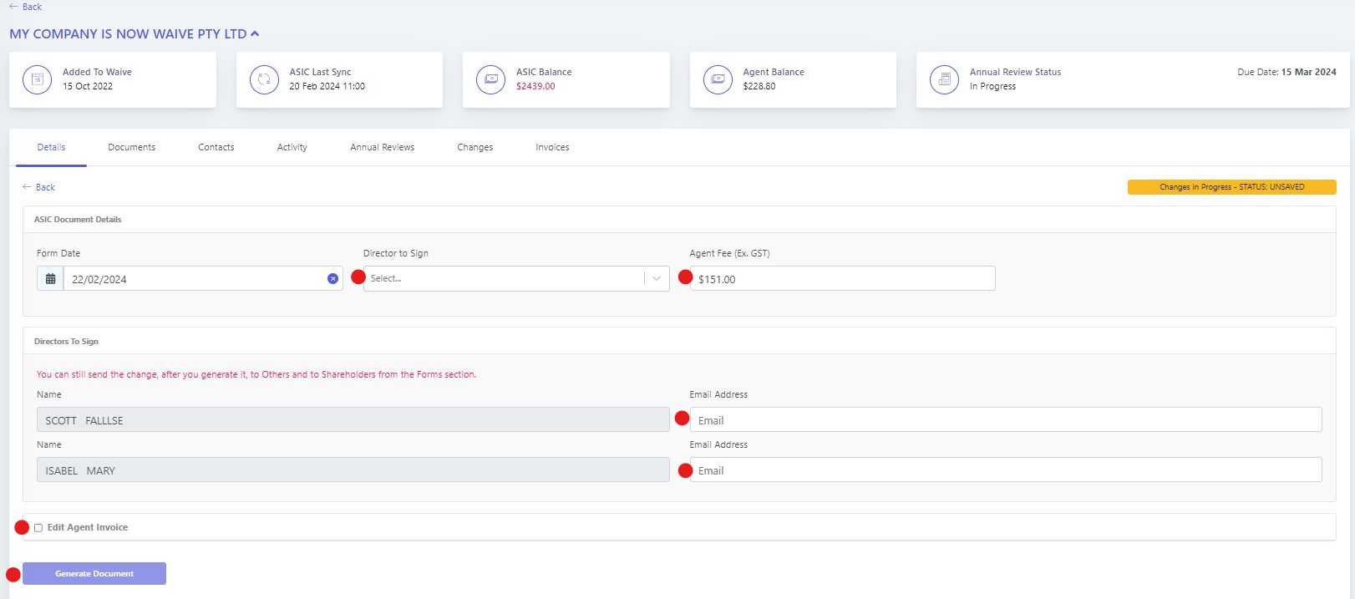Click the ASIC Balance money icon
This screenshot has width=1355, height=599.
(x=490, y=79)
